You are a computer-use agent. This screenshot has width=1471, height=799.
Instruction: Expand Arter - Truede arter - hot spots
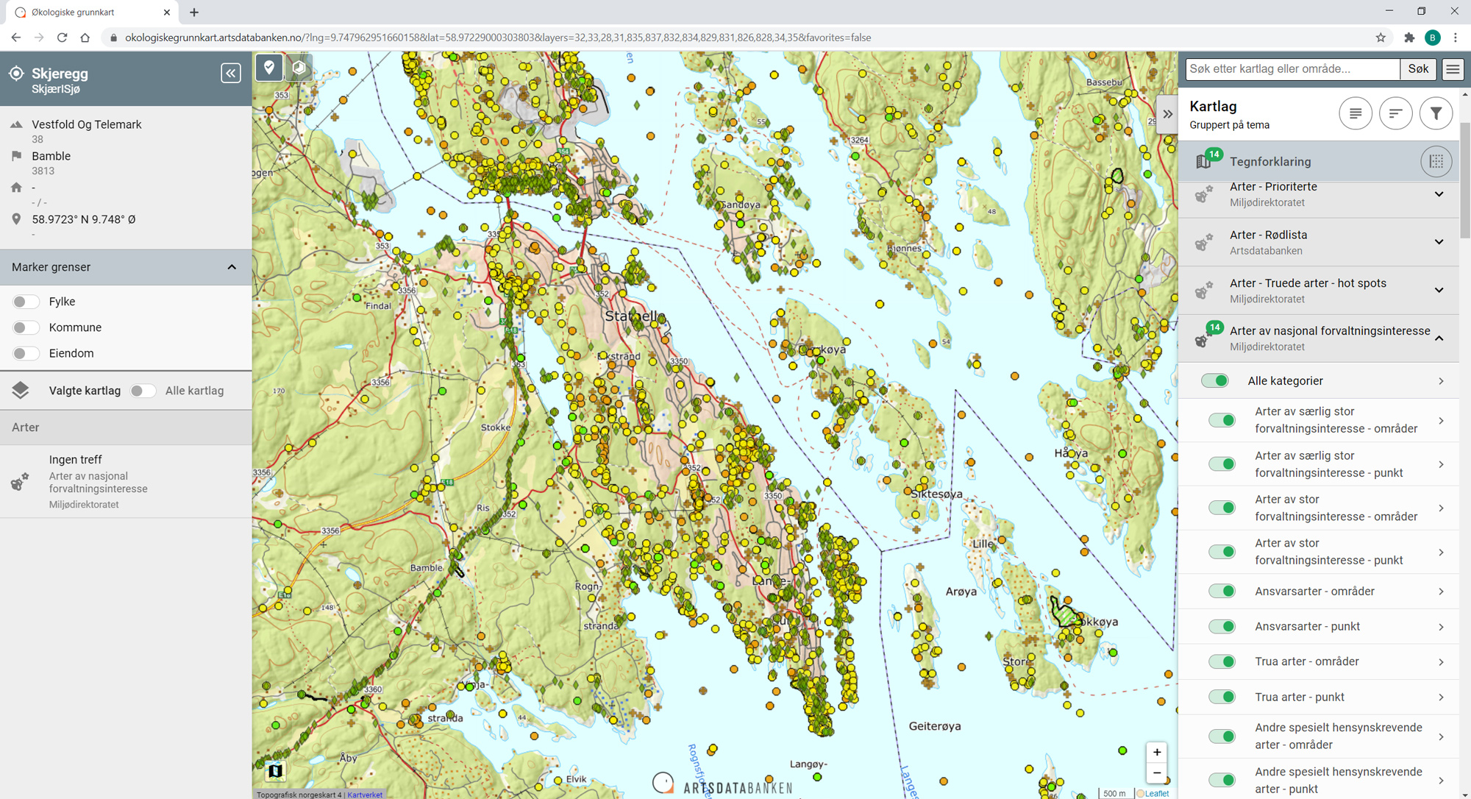point(1439,290)
